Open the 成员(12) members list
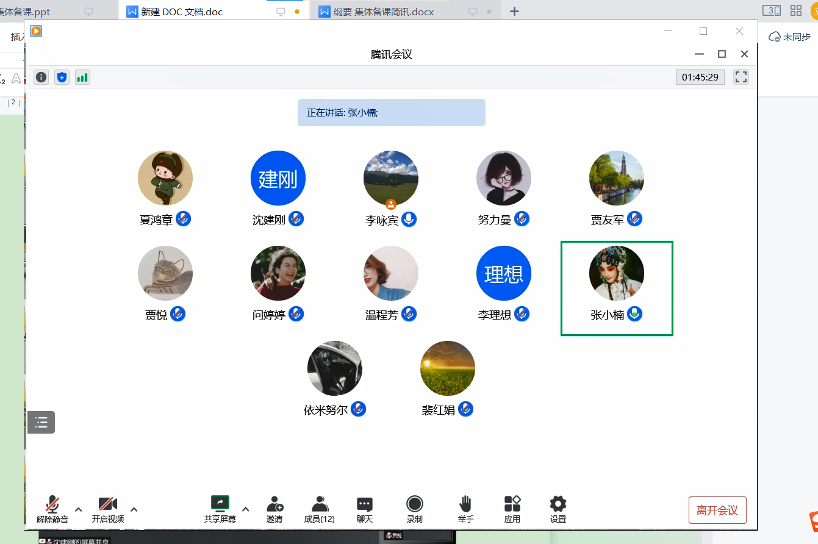This screenshot has width=818, height=544. tap(319, 509)
